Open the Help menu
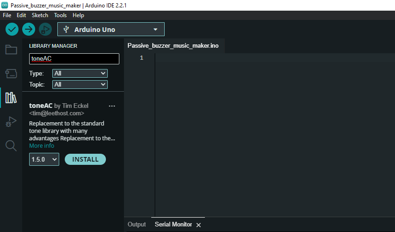 78,15
